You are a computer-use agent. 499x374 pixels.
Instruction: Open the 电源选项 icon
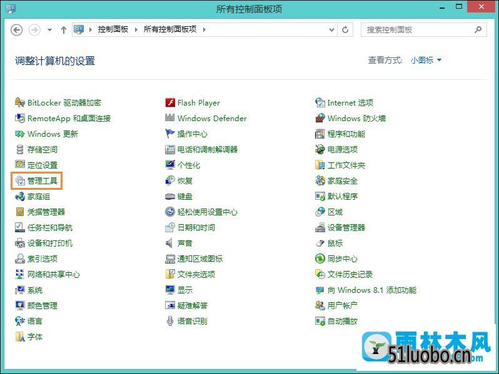click(x=320, y=149)
